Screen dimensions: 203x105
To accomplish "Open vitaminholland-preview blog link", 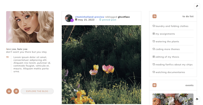I will coord(90,17).
